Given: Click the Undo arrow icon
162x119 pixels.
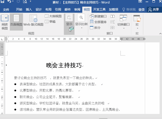Looking at the screenshot, I should point(9,1).
